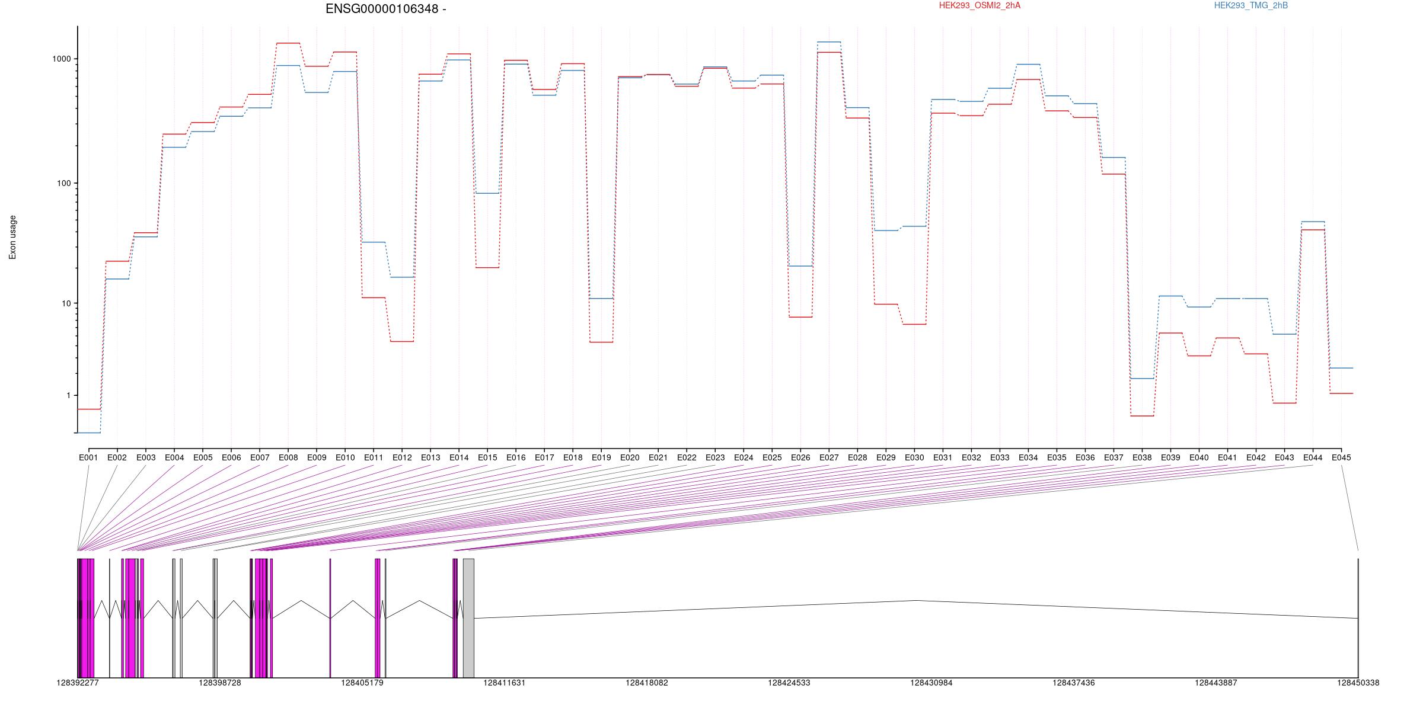Click the E011 exon label
Viewport: 1423px width, 711px height.
click(x=374, y=457)
